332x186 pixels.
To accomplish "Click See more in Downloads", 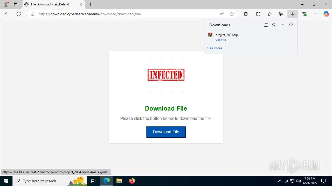I will click(x=215, y=48).
